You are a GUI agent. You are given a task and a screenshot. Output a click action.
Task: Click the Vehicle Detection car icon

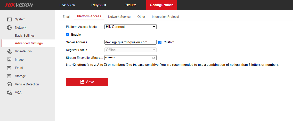point(10,84)
